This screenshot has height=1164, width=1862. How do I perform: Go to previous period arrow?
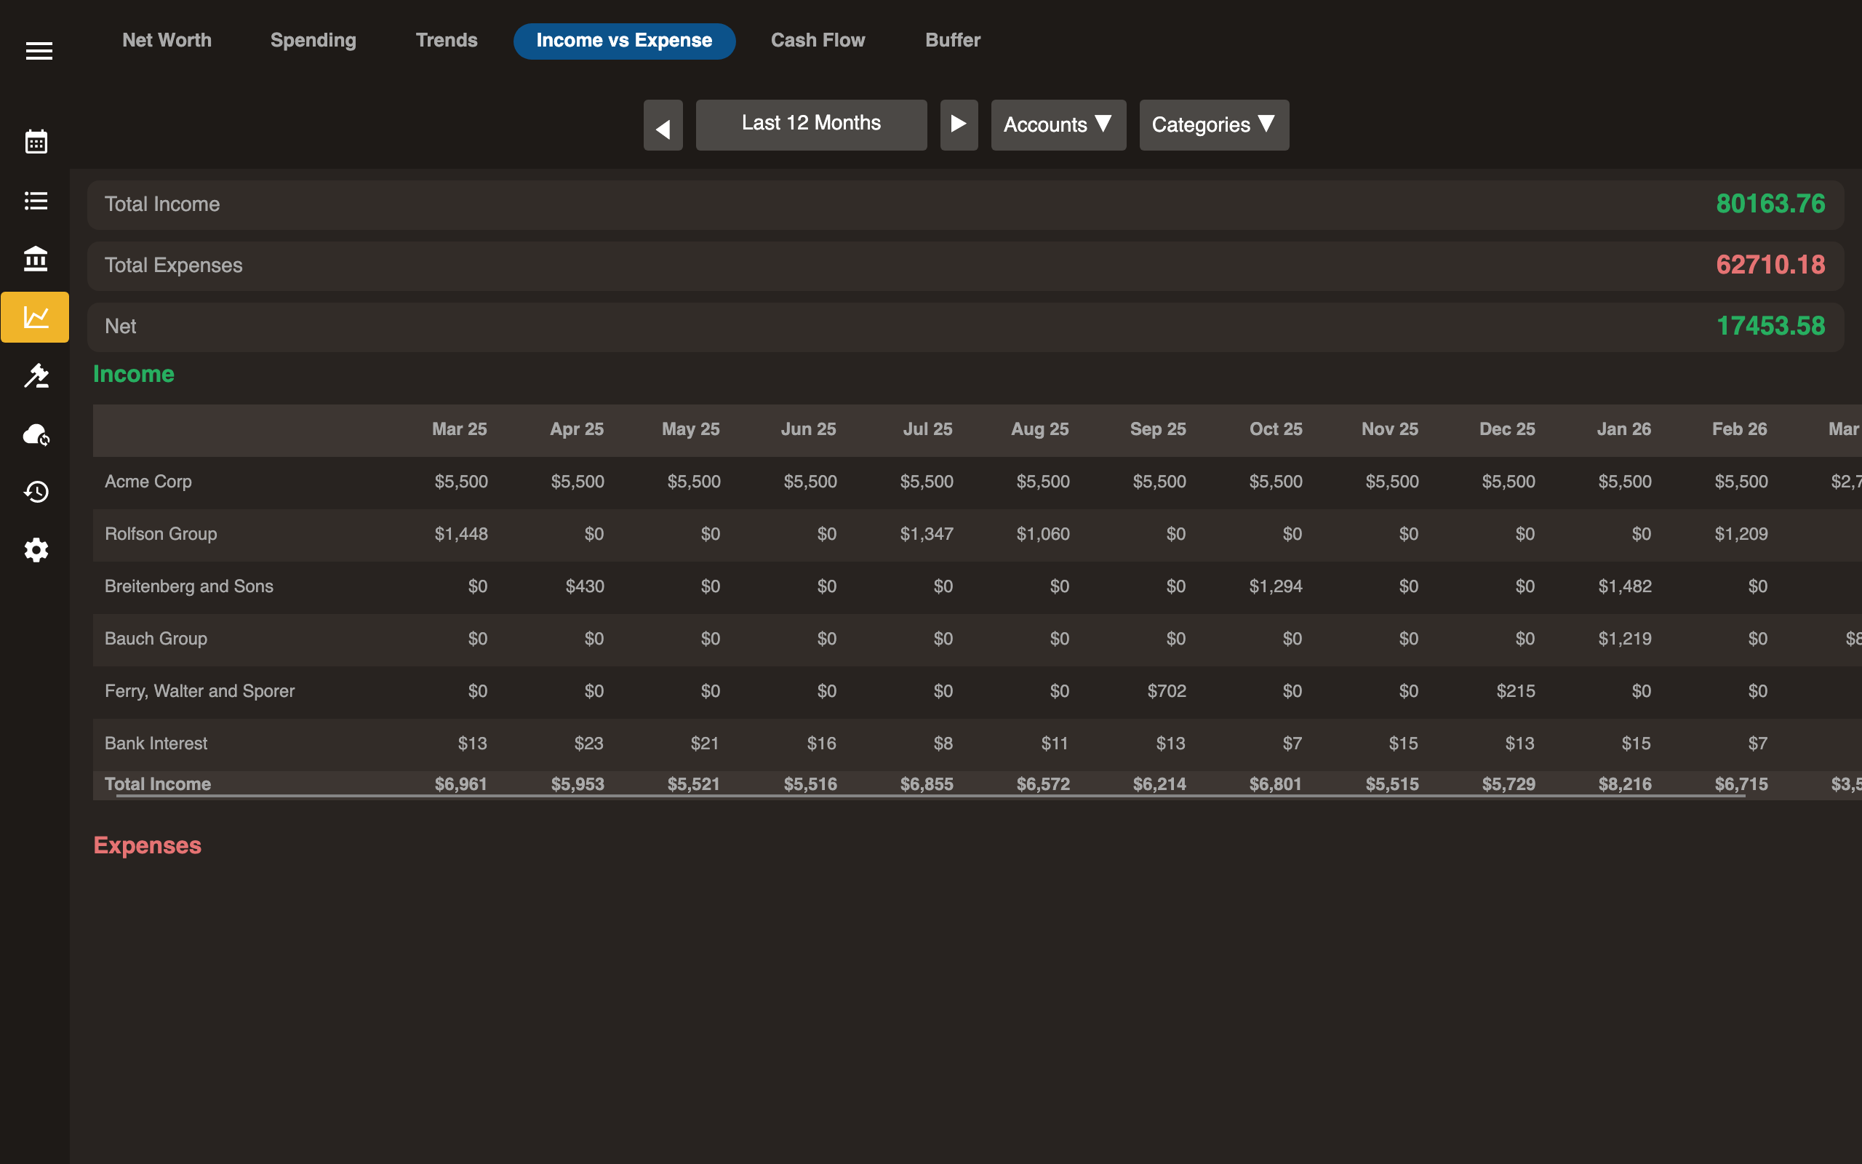[x=663, y=125]
